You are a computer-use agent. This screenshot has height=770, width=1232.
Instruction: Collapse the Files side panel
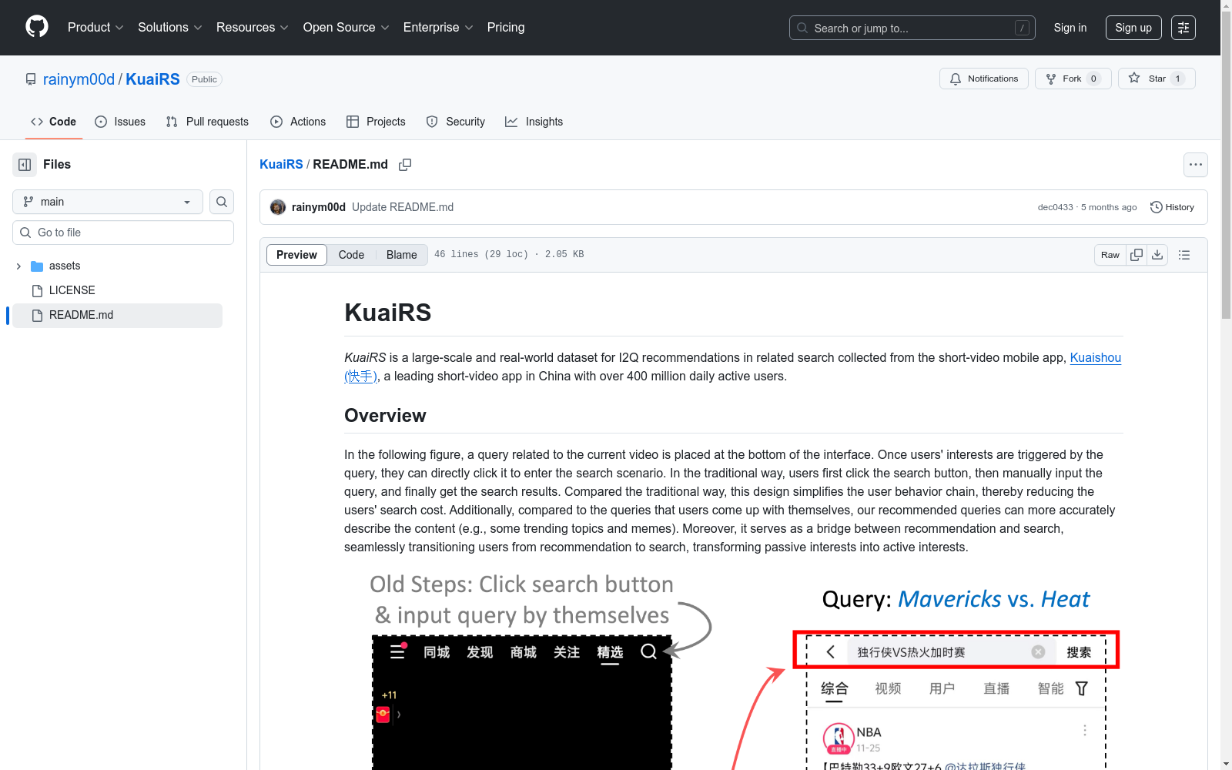point(25,165)
